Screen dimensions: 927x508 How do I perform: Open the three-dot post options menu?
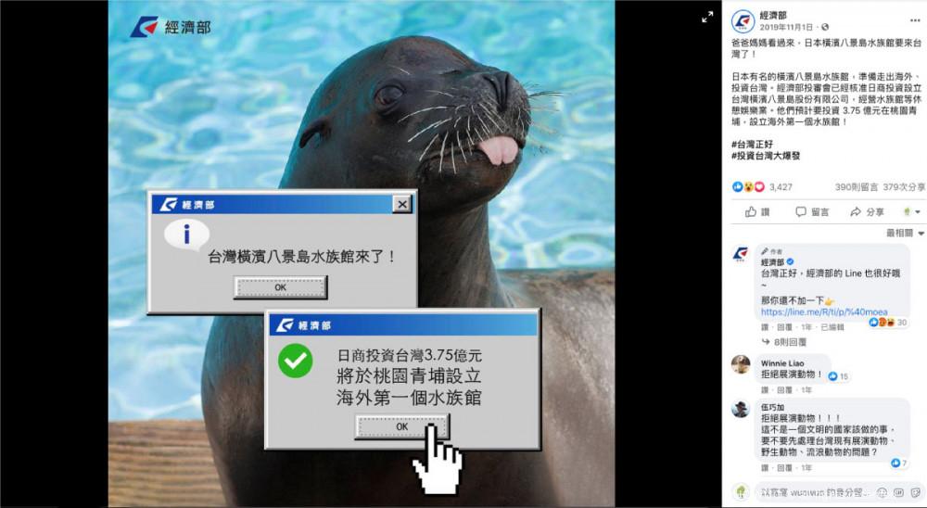pos(915,20)
